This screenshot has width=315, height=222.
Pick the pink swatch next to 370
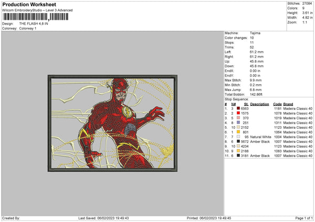point(238,118)
